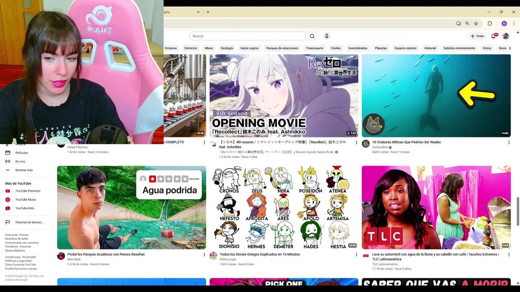Image resolution: width=520 pixels, height=292 pixels.
Task: Open YouTube Kids in the sidebar
Action: (24, 208)
